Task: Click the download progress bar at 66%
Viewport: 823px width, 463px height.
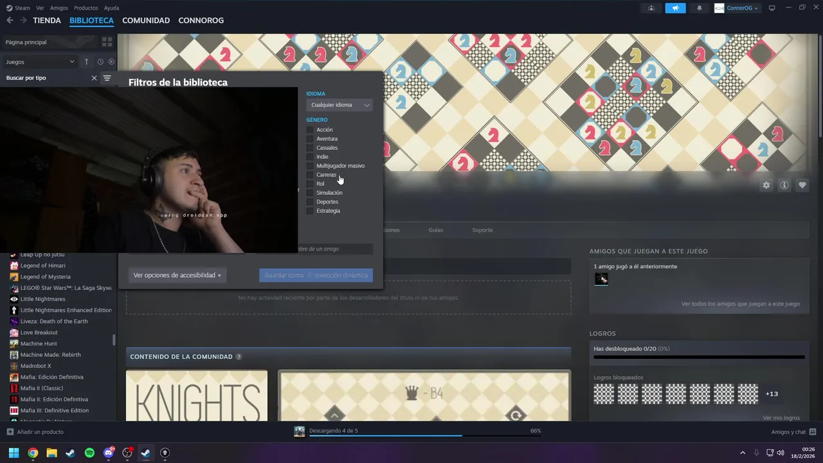Action: pyautogui.click(x=426, y=435)
